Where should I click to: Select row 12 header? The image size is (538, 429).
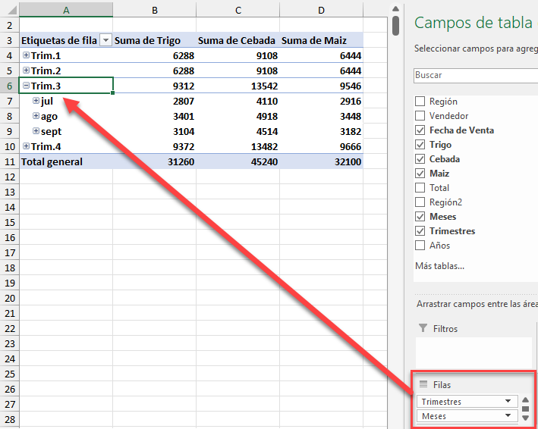click(10, 177)
